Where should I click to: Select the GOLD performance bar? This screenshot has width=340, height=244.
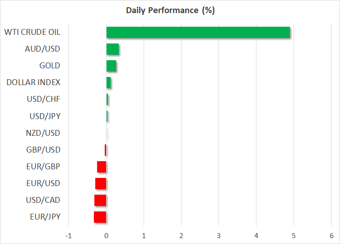click(x=111, y=66)
